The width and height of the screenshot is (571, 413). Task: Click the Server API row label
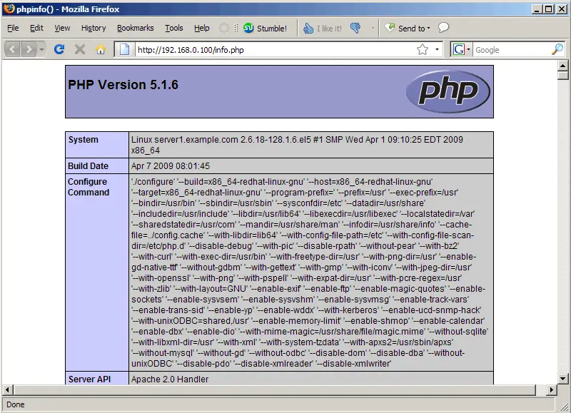tap(89, 379)
